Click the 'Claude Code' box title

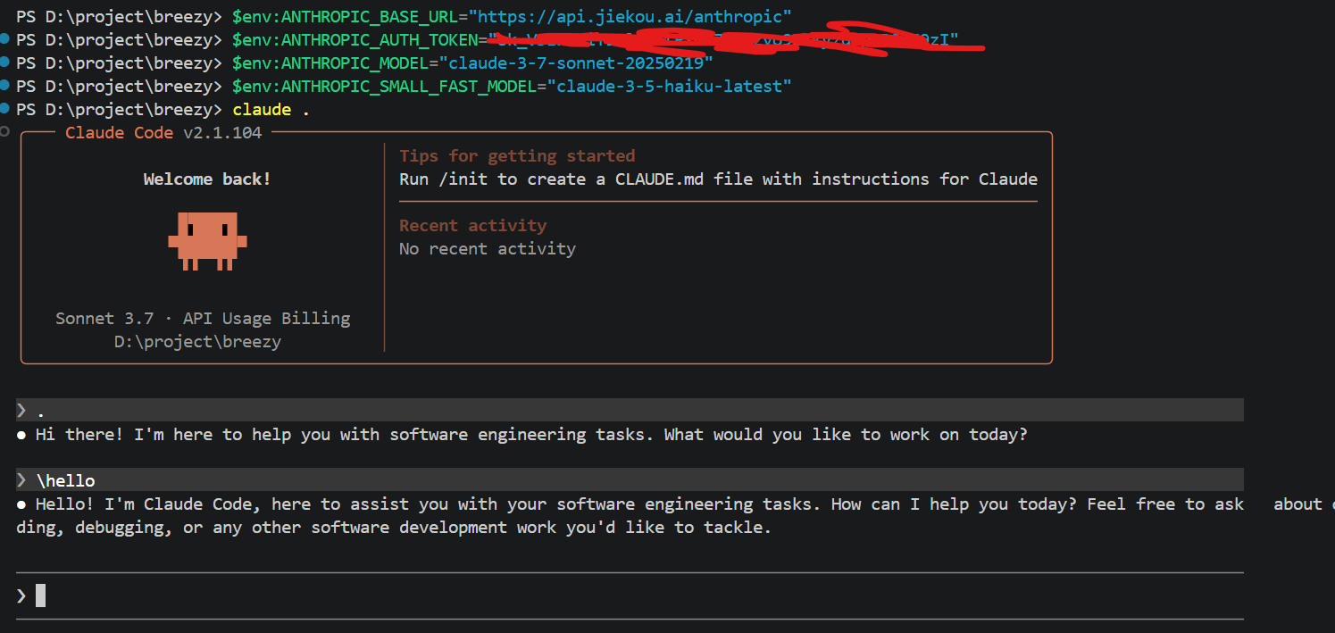[120, 132]
